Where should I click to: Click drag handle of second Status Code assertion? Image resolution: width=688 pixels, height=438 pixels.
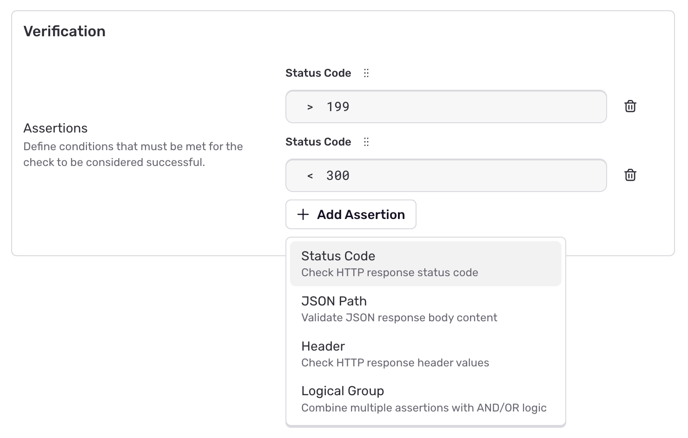[x=366, y=142]
